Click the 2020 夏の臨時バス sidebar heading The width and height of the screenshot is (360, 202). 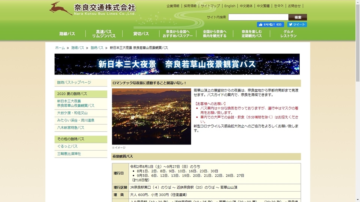point(81,94)
